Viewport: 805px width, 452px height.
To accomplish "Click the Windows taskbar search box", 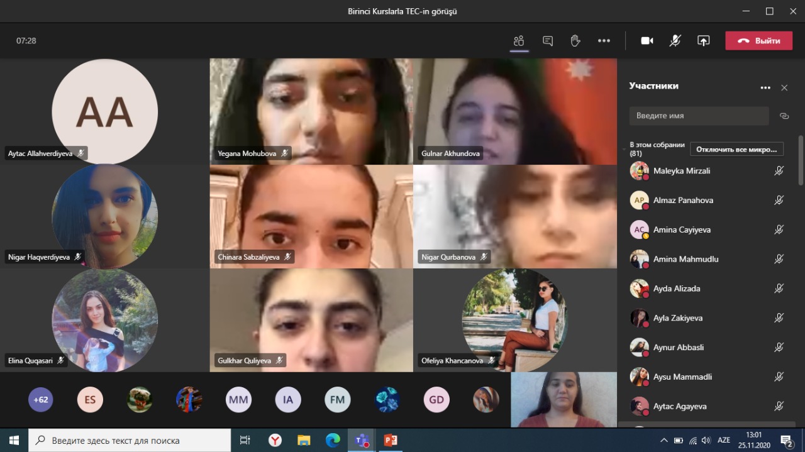I will coord(130,440).
